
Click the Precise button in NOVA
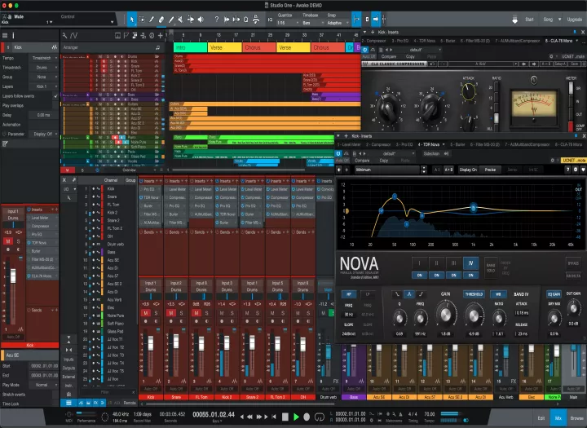point(490,170)
